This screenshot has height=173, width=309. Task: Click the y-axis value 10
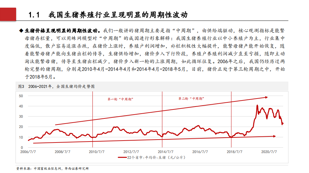point(21,137)
